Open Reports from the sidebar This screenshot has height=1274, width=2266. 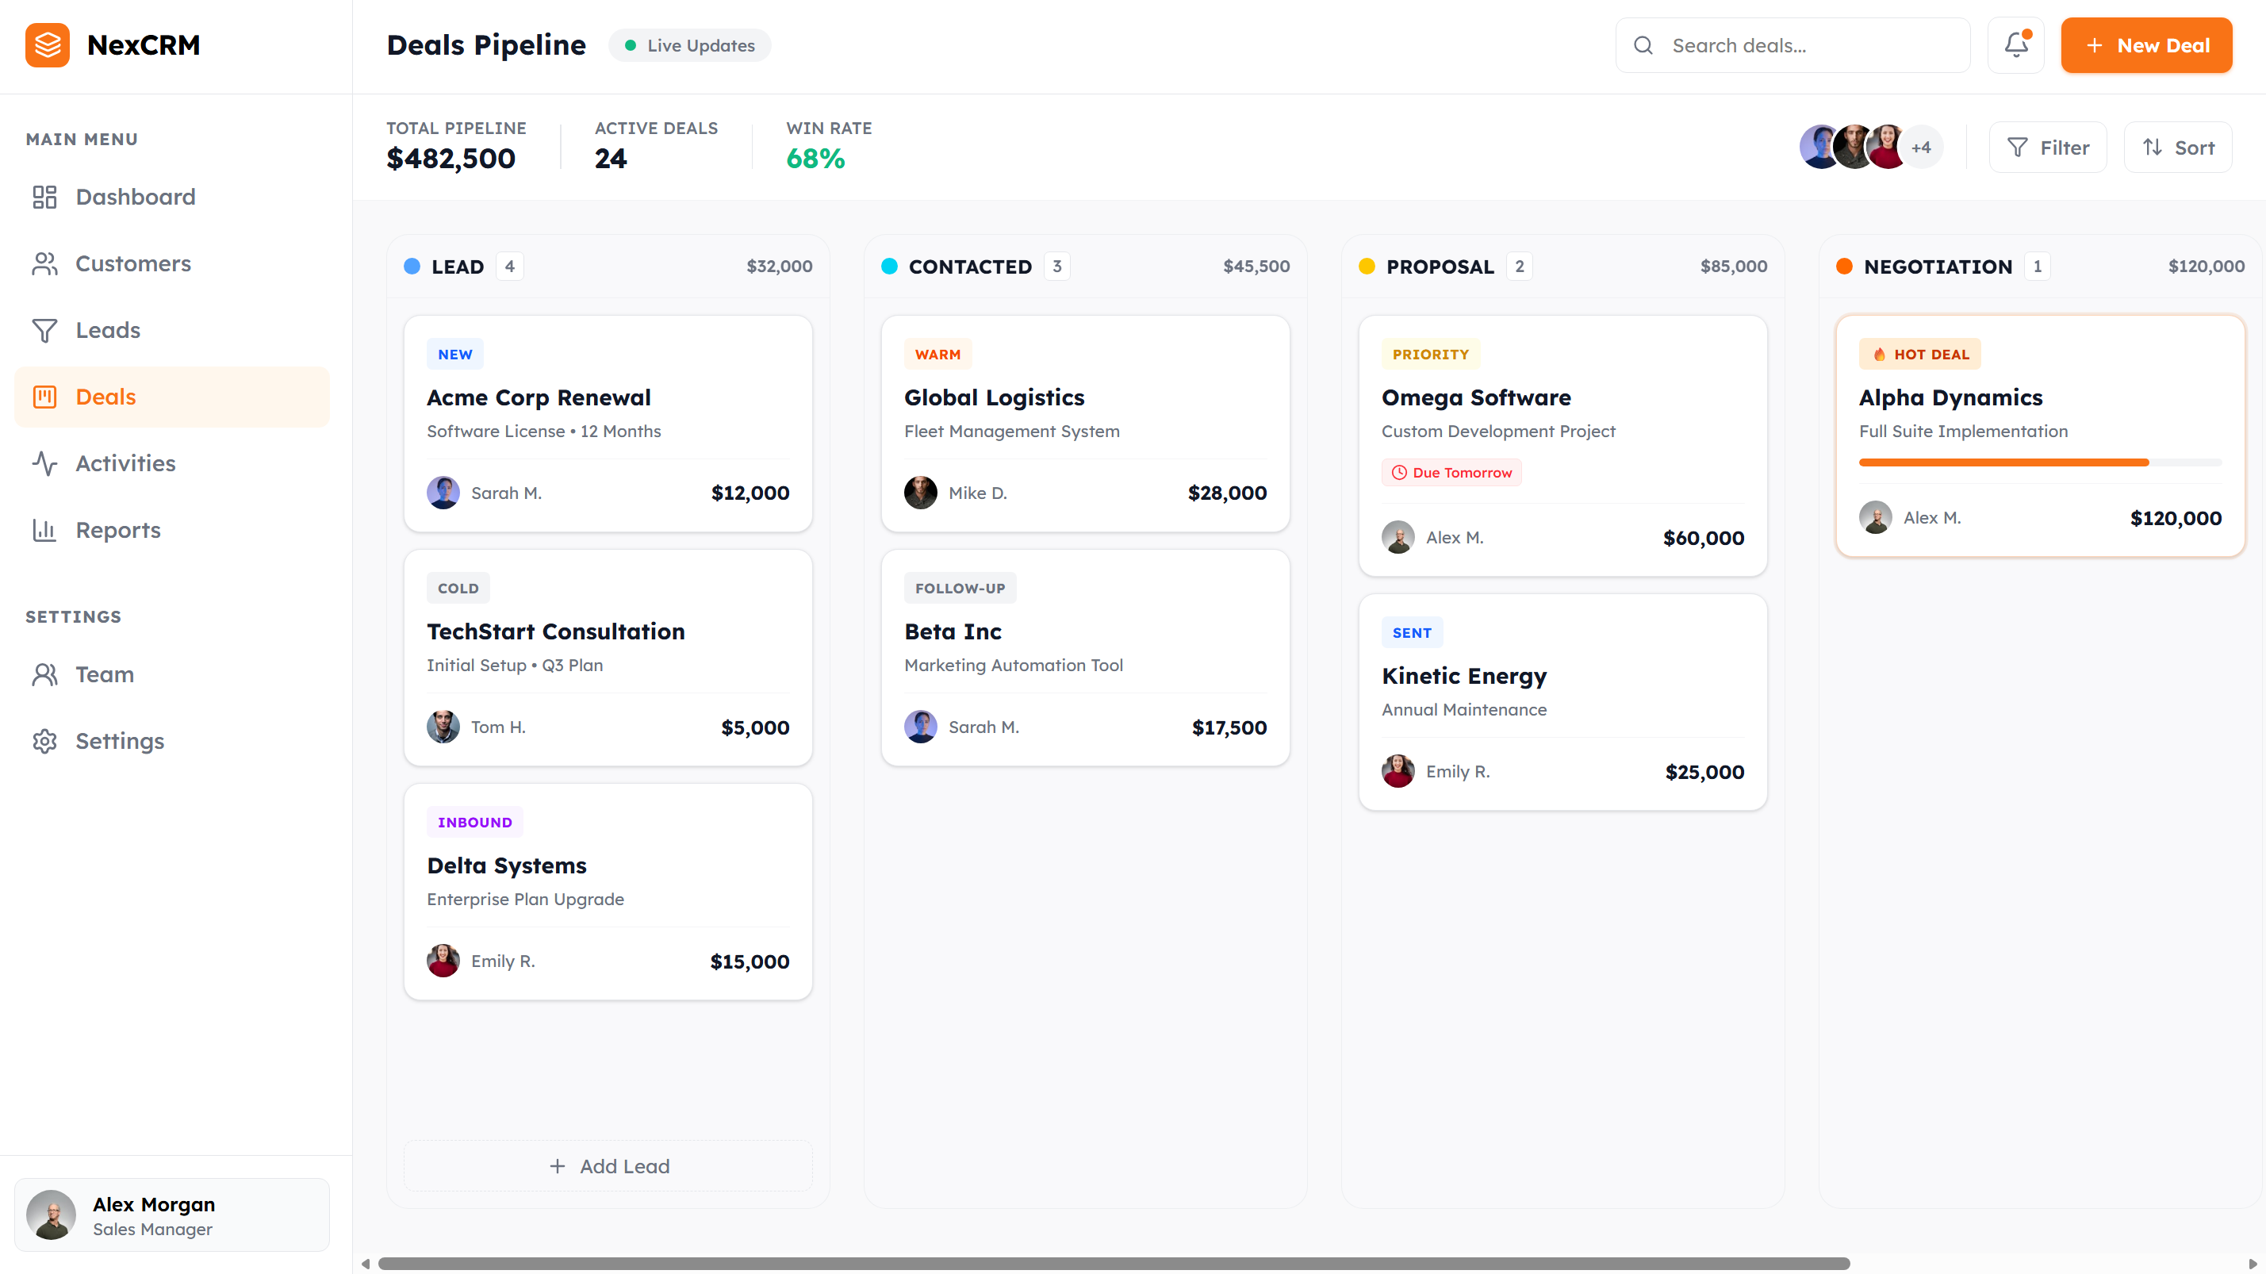(x=118, y=531)
